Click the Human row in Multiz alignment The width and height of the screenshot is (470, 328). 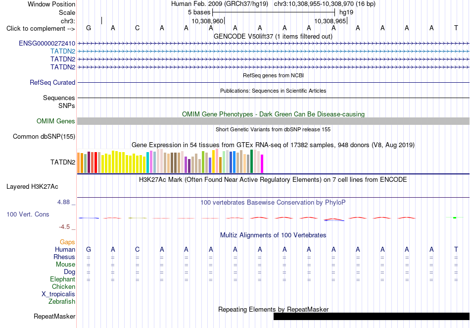pos(273,250)
